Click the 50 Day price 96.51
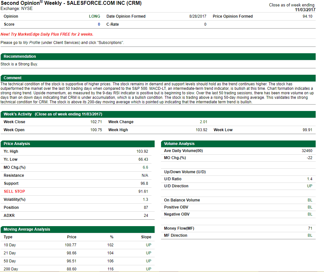 71,261
